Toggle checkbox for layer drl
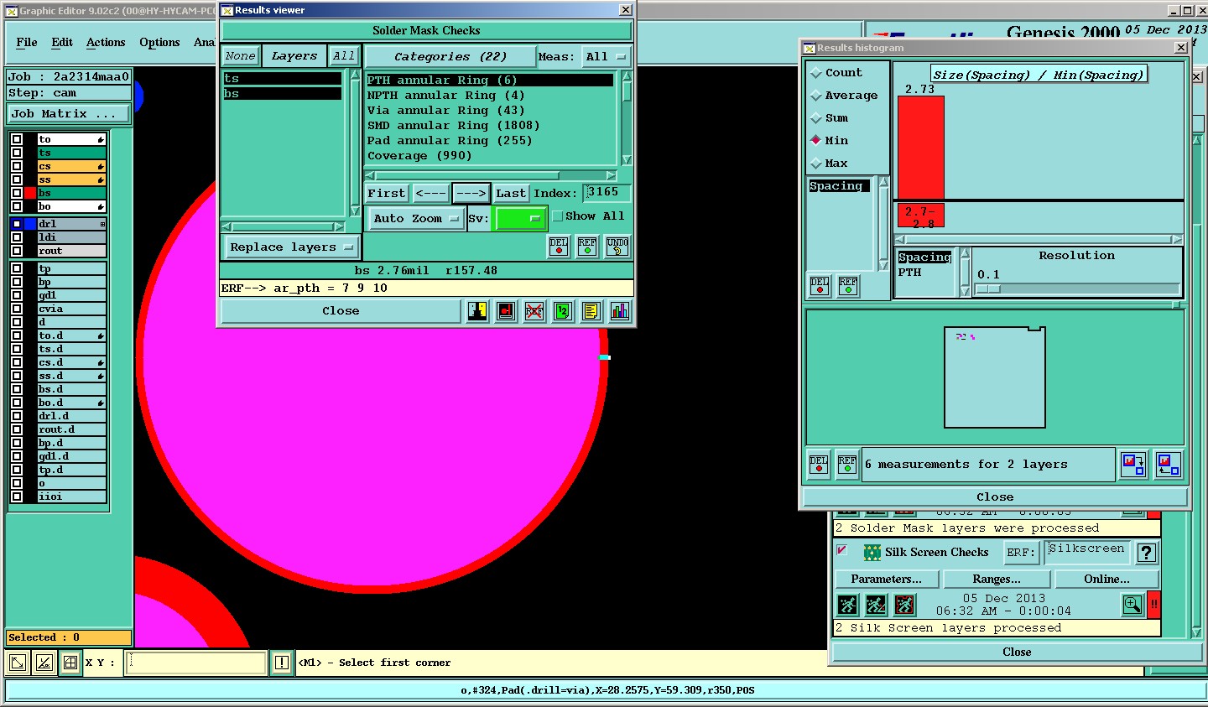 pos(17,224)
